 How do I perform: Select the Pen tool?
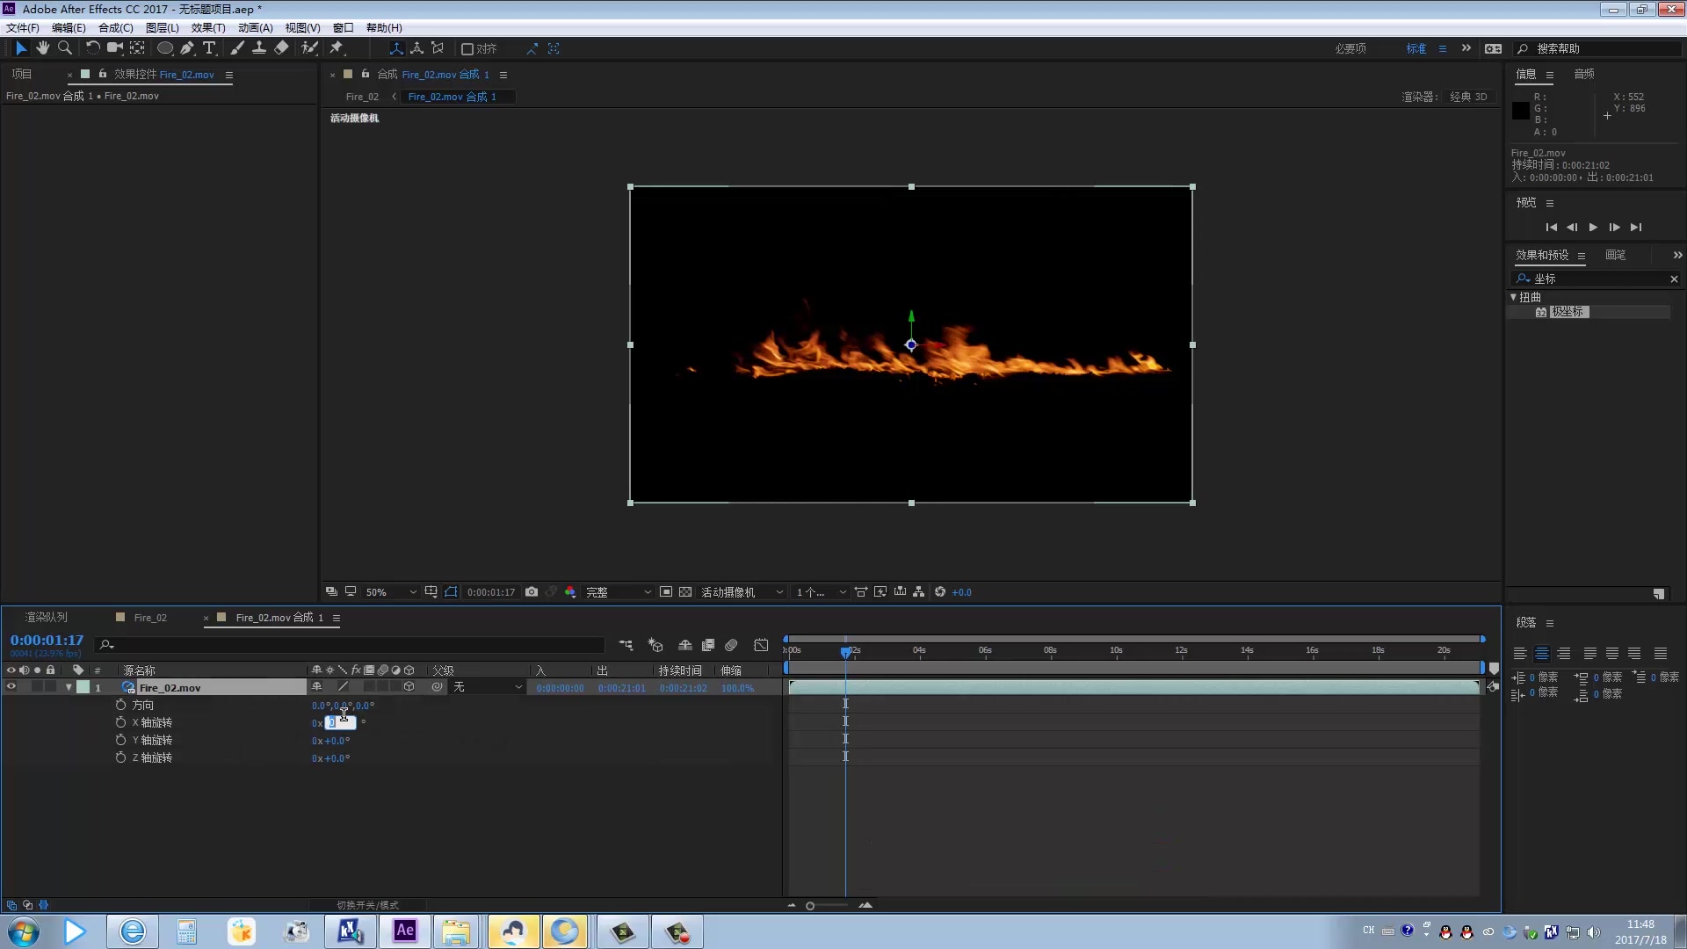click(x=187, y=48)
